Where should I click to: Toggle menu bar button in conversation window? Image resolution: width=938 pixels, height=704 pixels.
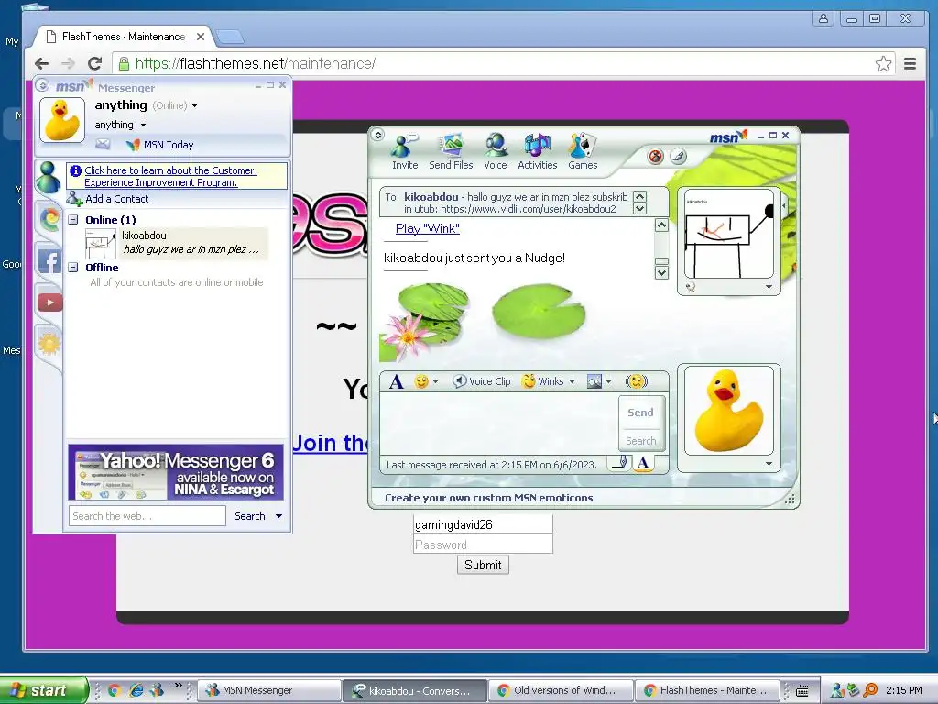378,135
